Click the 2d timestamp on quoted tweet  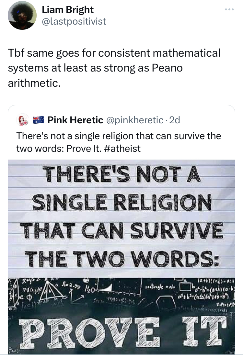pos(175,120)
